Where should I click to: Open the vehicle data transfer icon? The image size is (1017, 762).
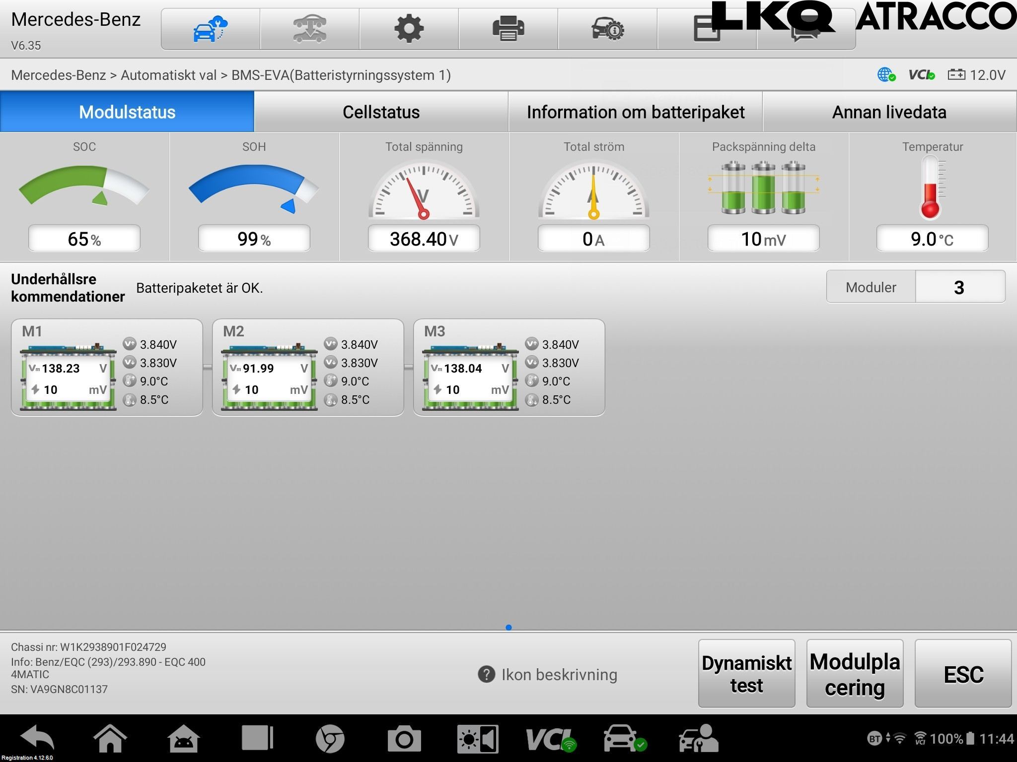coord(309,29)
